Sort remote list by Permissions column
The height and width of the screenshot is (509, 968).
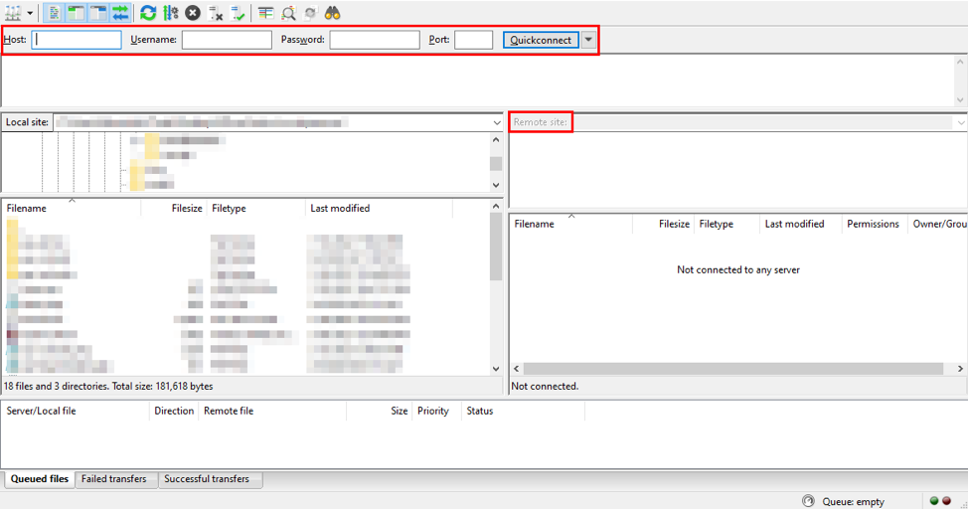click(875, 224)
